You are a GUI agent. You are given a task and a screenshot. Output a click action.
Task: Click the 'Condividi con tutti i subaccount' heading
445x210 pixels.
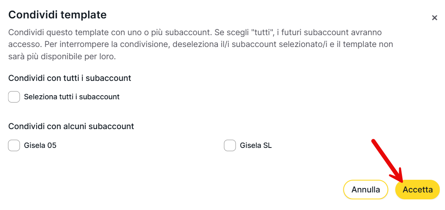pyautogui.click(x=70, y=78)
